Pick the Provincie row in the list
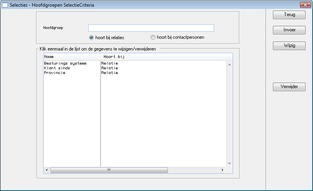The width and height of the screenshot is (313, 191). (x=55, y=73)
